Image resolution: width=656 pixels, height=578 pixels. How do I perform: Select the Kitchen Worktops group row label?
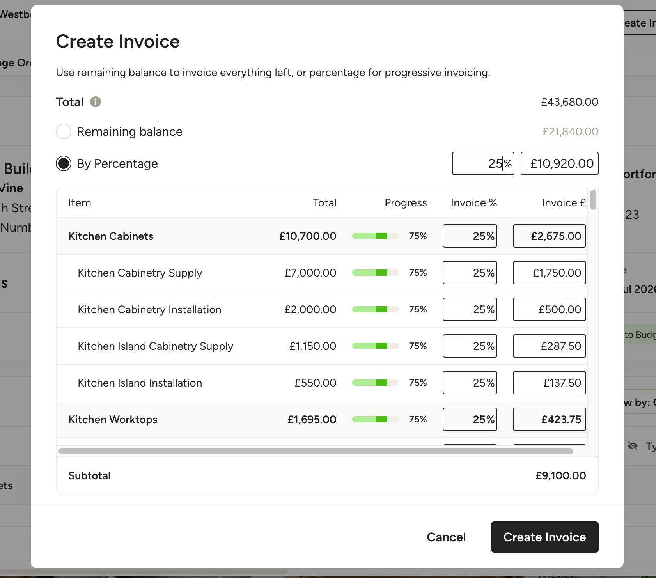(113, 419)
